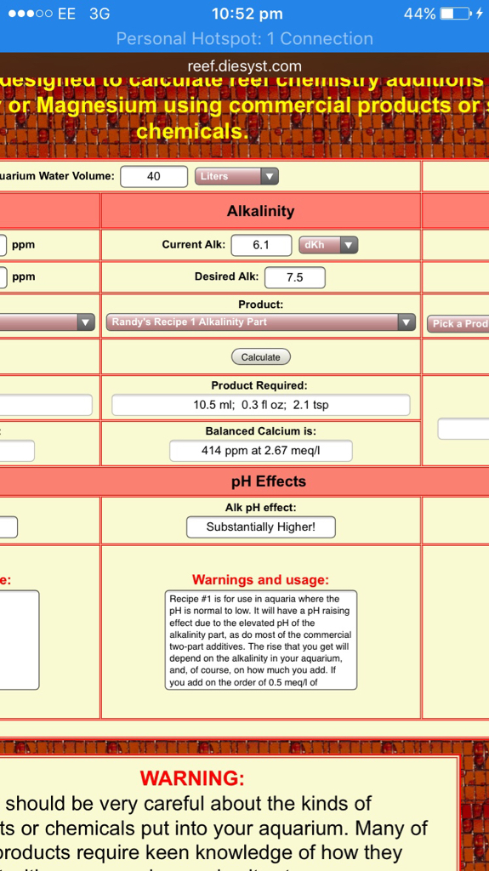Click the Product: label above alkalinity dropdown
This screenshot has height=871, width=489.
click(x=260, y=305)
